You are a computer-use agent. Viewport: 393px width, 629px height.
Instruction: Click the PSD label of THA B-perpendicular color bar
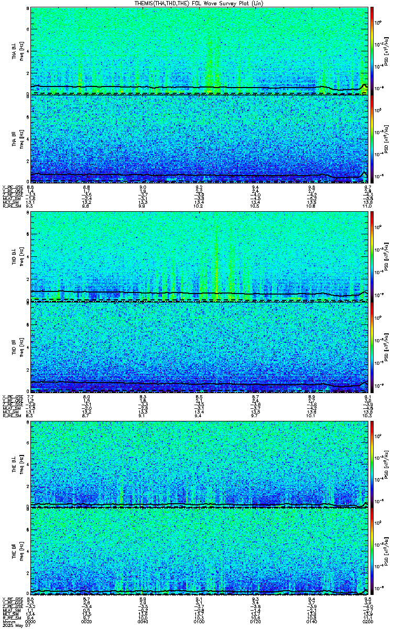[387, 50]
